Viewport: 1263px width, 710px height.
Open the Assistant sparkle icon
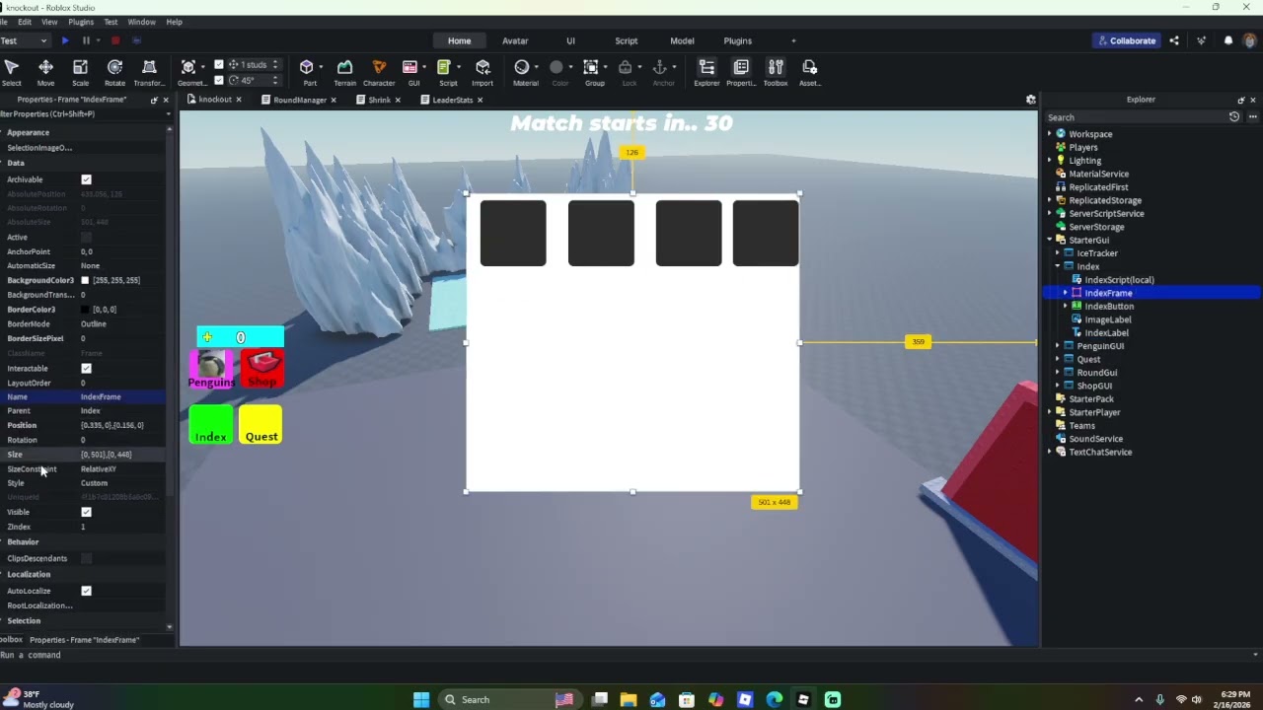[1201, 40]
